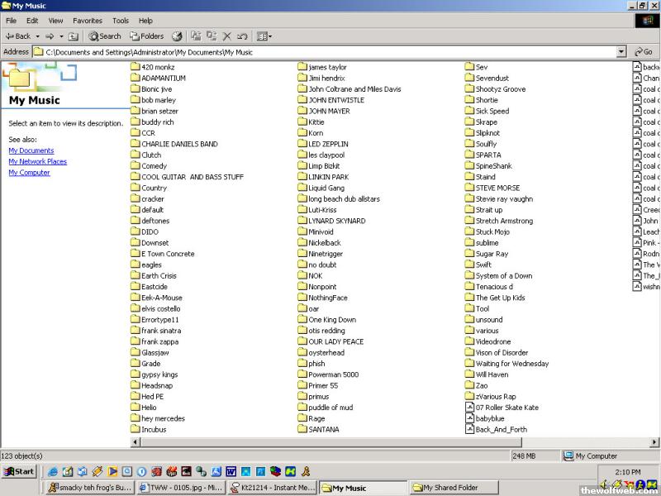
Task: Toggle the Folders pane button
Action: [146, 36]
